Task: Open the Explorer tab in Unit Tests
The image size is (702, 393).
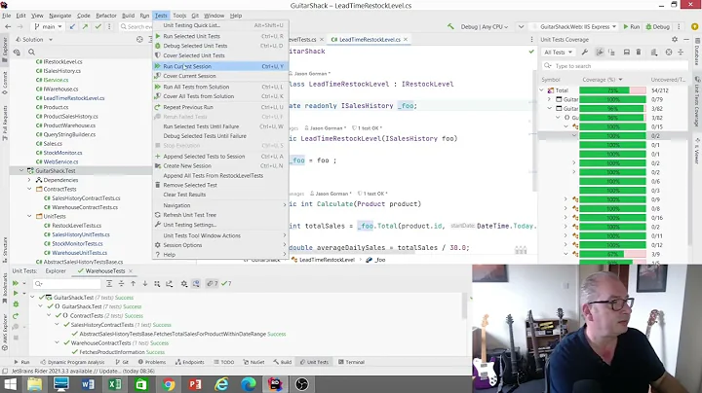Action: click(56, 271)
